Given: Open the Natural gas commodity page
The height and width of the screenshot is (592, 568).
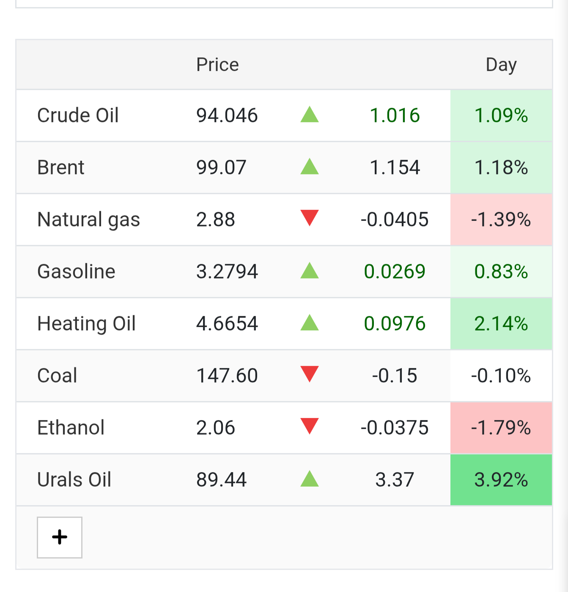Looking at the screenshot, I should click(x=88, y=220).
